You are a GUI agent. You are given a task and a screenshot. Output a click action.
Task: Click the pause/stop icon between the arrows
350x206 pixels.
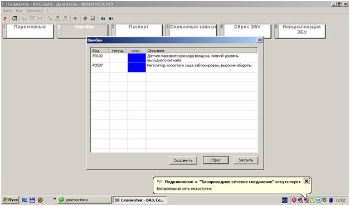tap(32, 18)
